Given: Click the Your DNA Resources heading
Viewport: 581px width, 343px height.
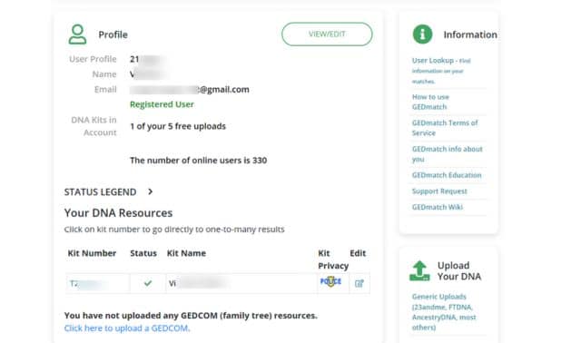Looking at the screenshot, I should [118, 213].
